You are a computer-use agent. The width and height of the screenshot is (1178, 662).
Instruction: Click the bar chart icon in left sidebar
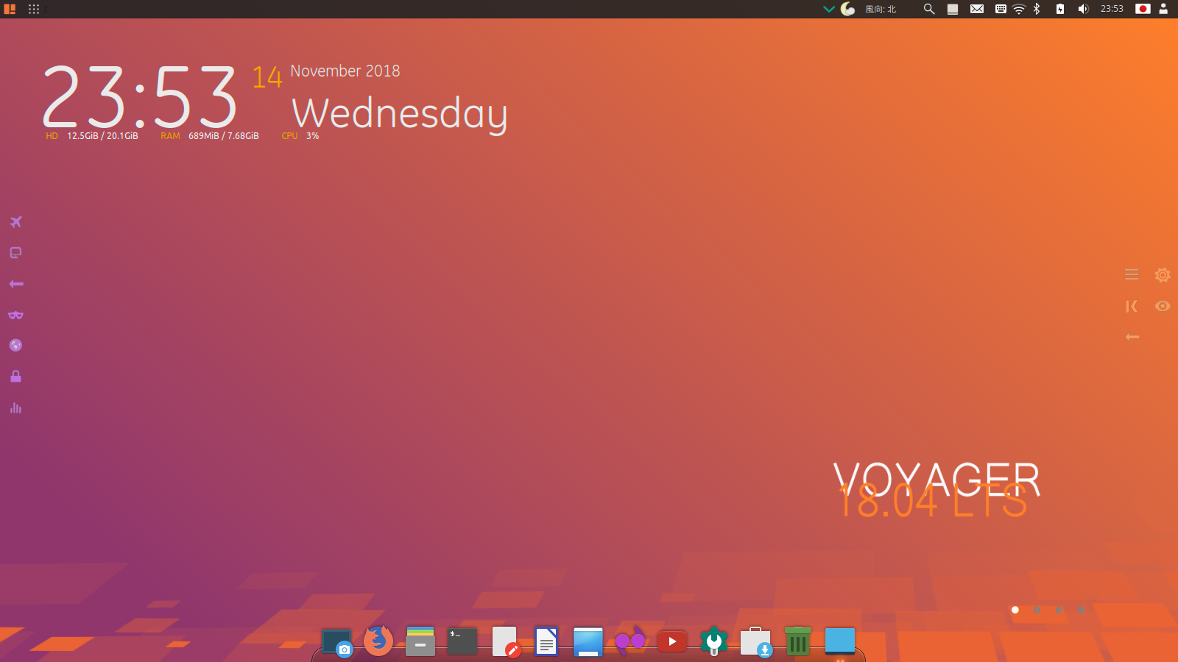15,407
